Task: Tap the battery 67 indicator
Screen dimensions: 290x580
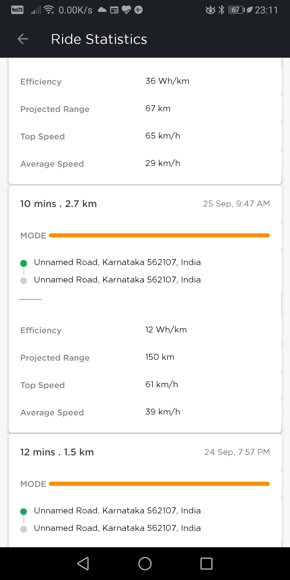Action: pos(237,10)
